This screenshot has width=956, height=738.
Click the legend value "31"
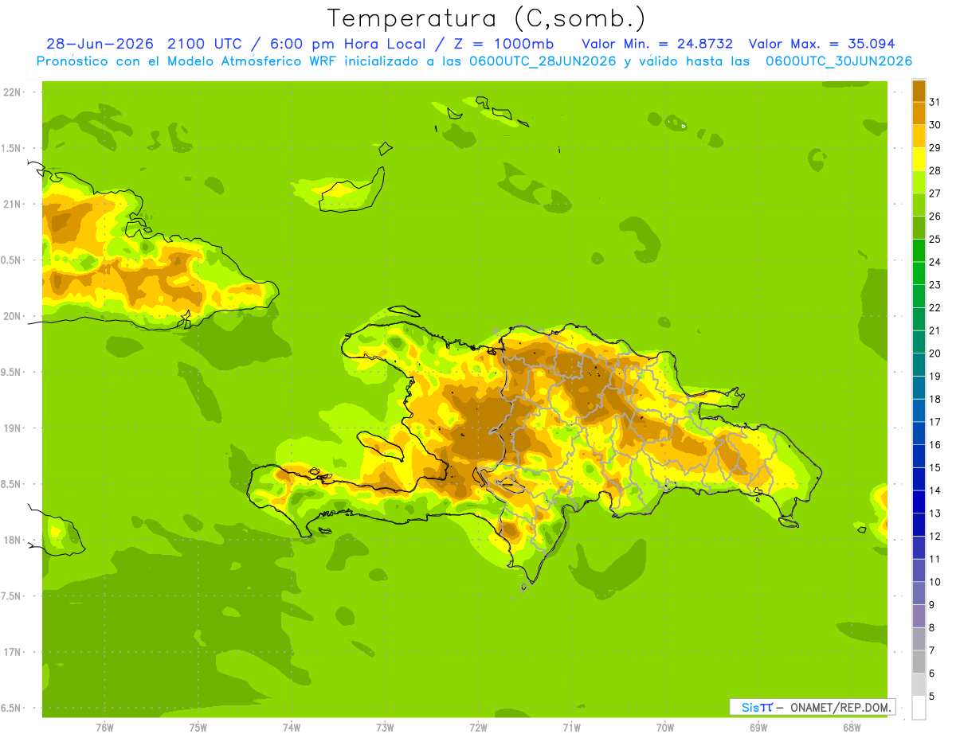point(934,102)
